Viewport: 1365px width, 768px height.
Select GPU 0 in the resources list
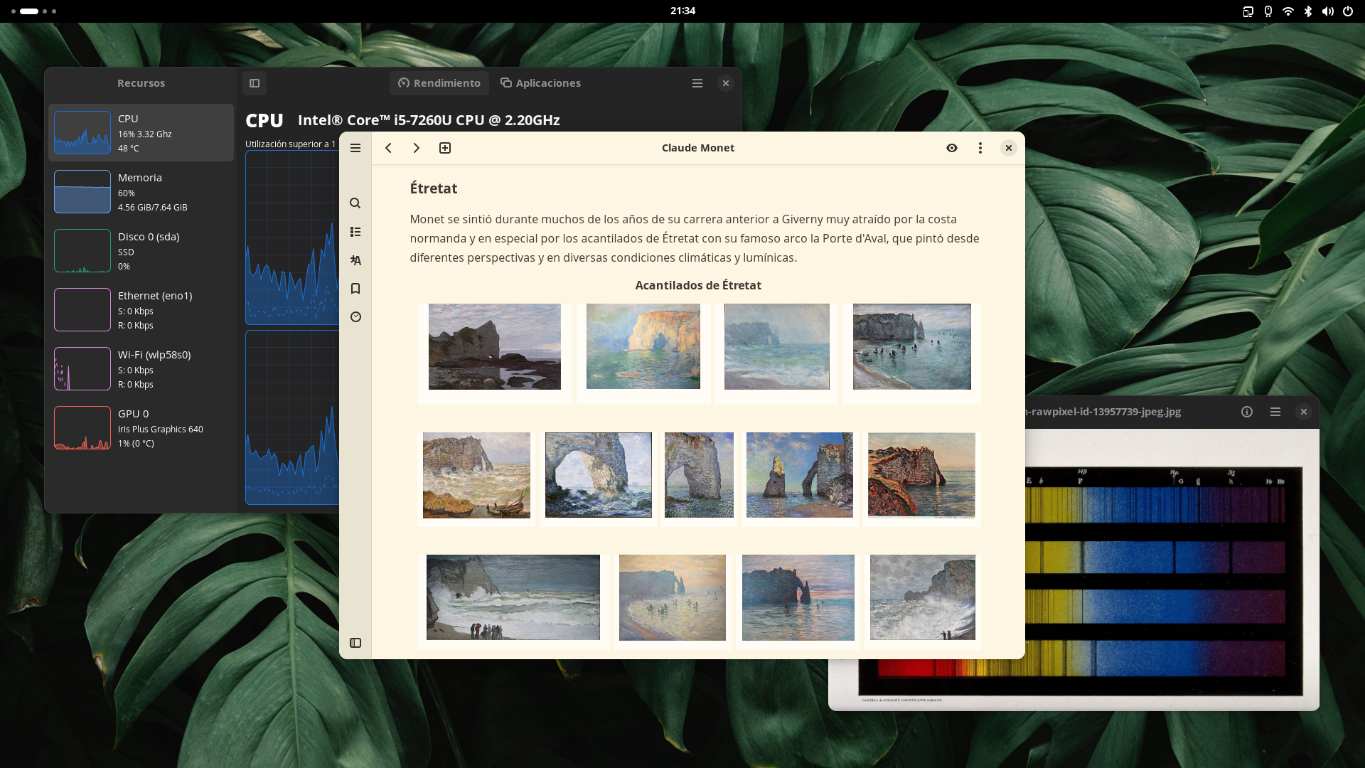tap(141, 428)
